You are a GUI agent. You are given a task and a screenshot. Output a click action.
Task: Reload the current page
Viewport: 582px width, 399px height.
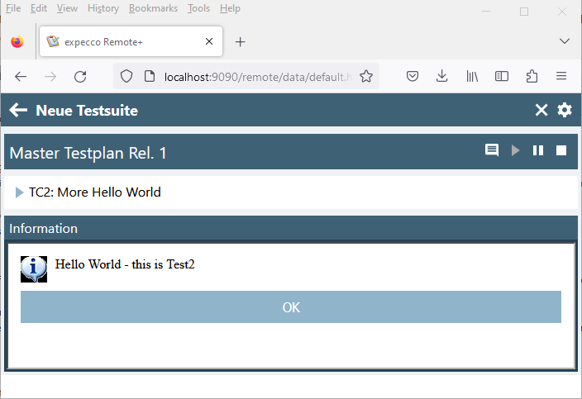coord(80,76)
